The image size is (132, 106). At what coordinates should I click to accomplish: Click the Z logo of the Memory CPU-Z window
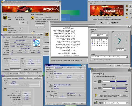tap(3, 76)
